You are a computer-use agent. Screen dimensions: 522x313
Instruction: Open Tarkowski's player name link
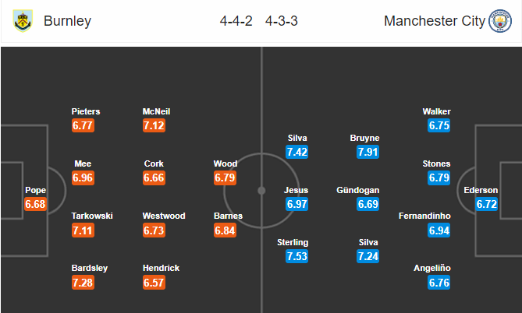point(92,216)
